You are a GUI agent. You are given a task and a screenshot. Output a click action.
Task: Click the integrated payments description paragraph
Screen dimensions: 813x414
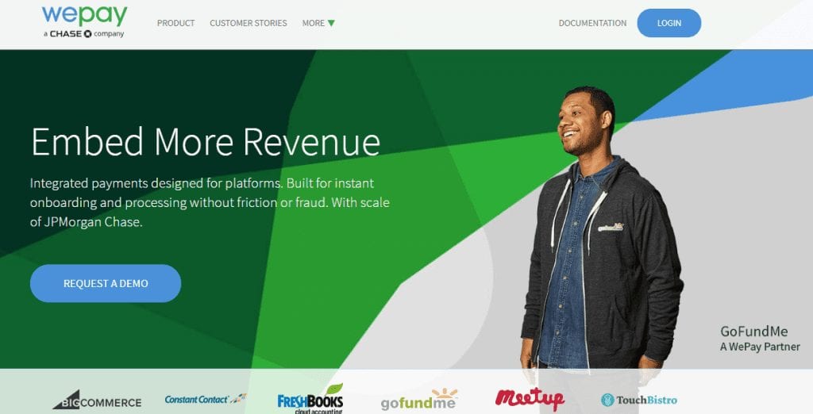coord(210,202)
